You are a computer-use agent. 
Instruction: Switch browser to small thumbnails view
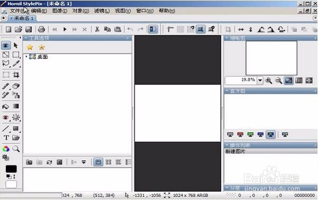pos(108,162)
